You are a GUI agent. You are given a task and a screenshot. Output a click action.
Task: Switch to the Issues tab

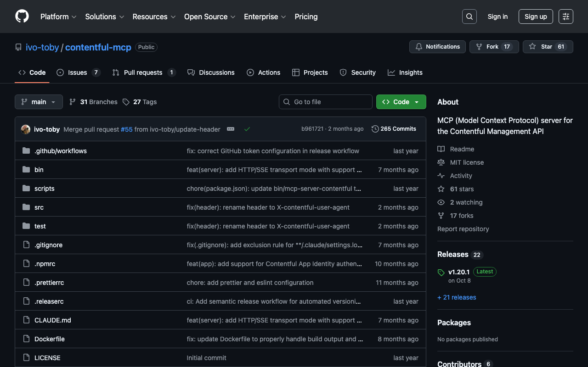pos(78,72)
